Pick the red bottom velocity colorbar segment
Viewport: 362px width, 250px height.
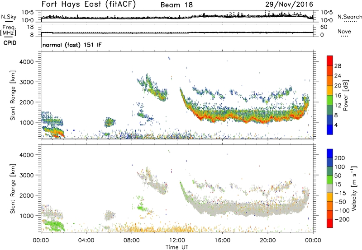(x=330, y=223)
